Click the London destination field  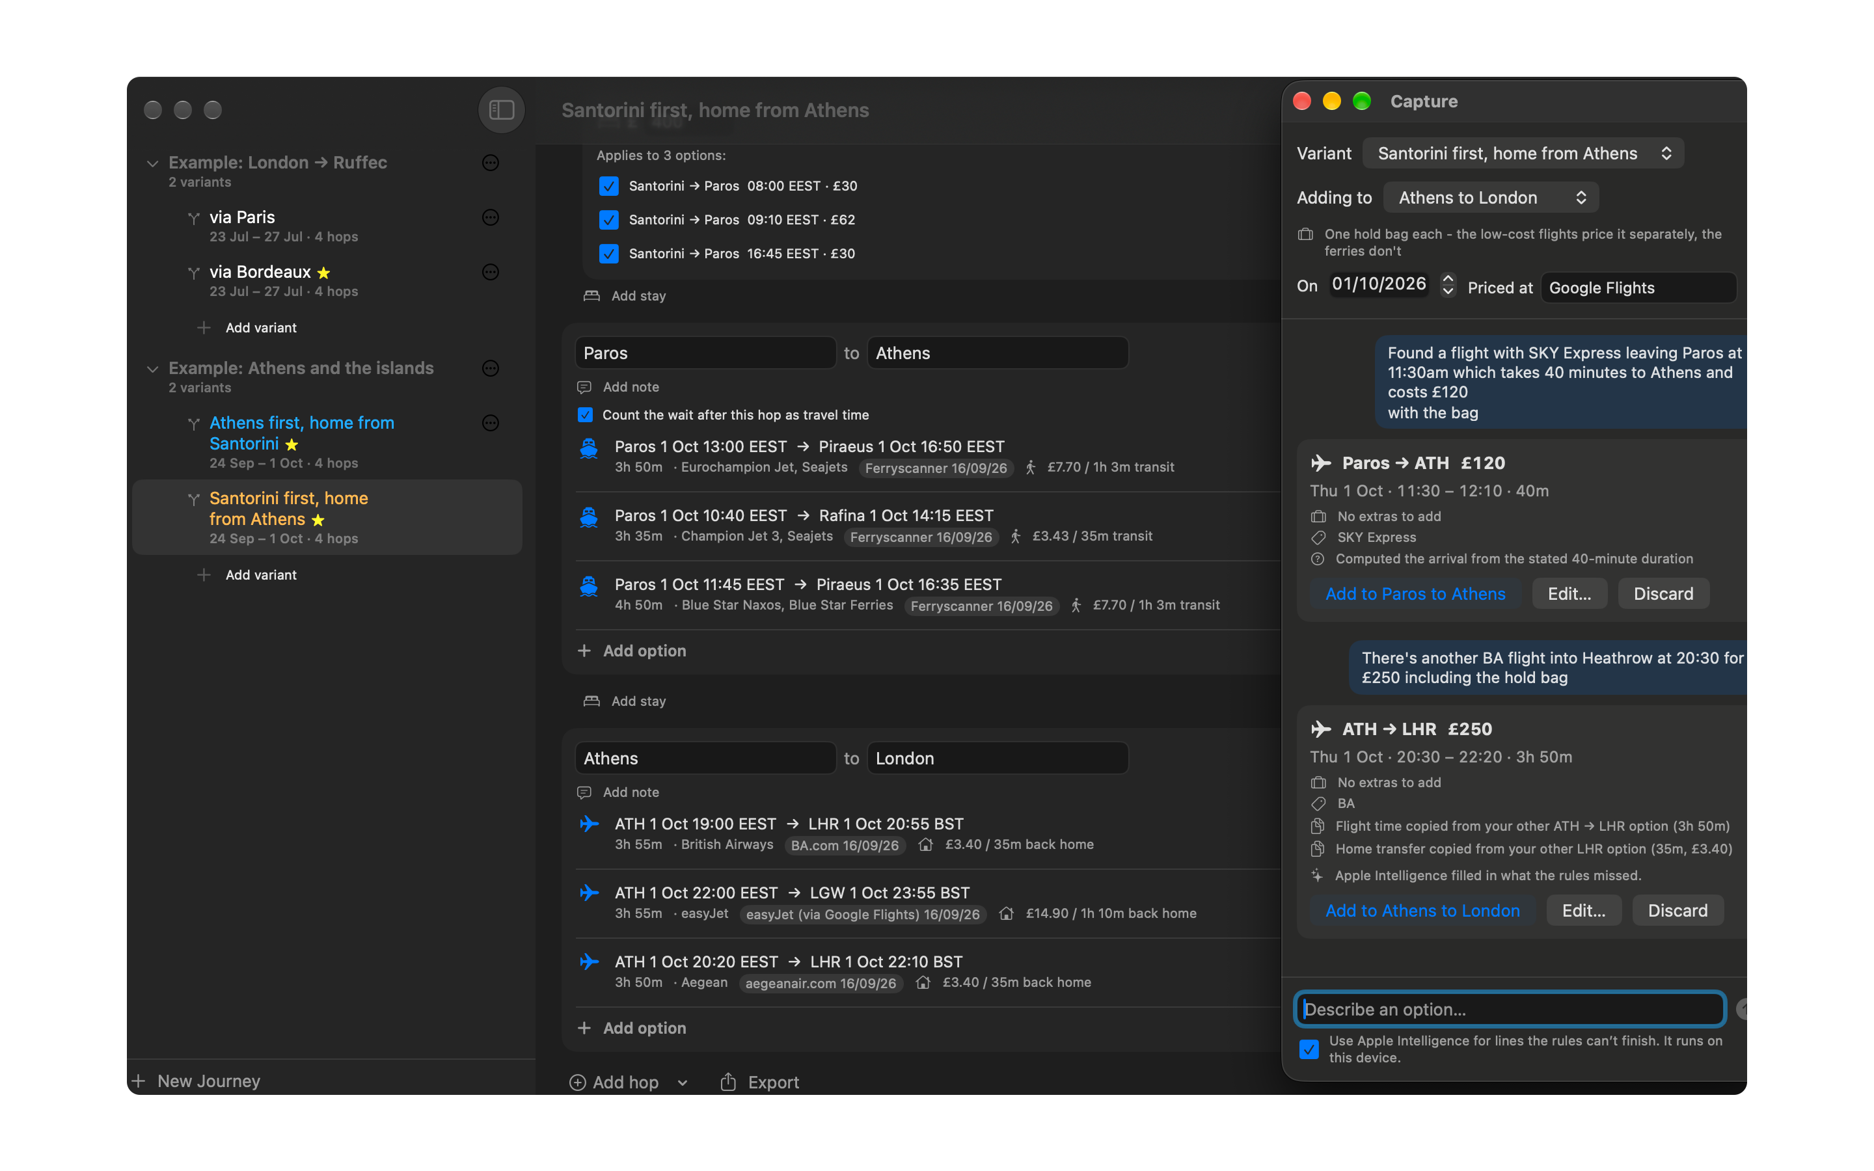coord(998,758)
